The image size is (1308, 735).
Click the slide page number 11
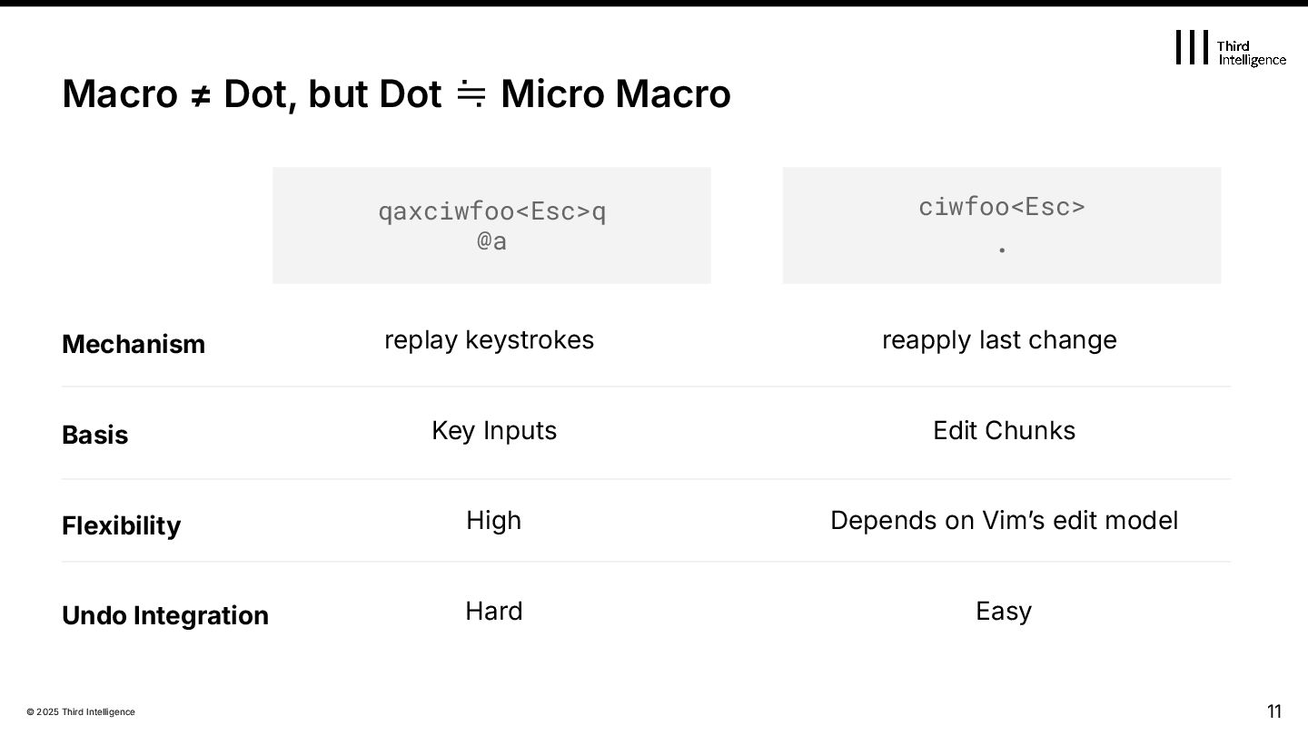click(1273, 711)
